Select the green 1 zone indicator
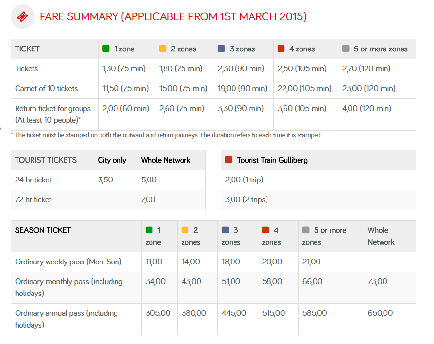Screen dimensions: 434x344 click(106, 49)
